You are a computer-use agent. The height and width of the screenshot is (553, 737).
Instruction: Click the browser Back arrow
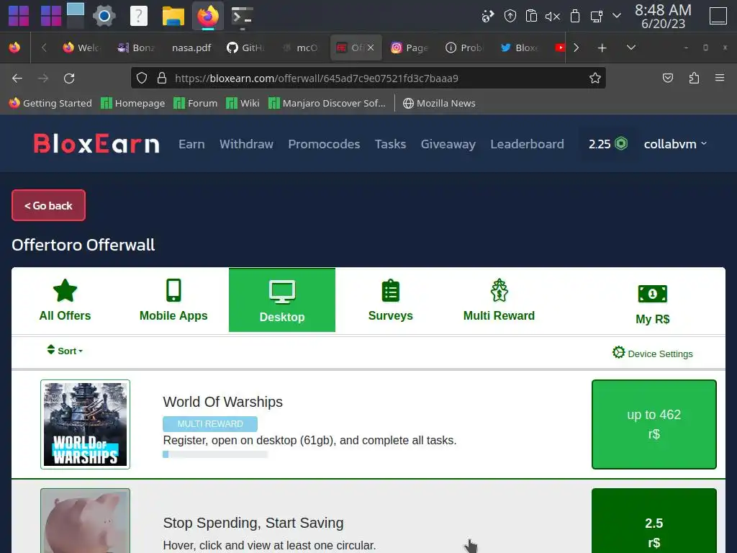[17, 78]
